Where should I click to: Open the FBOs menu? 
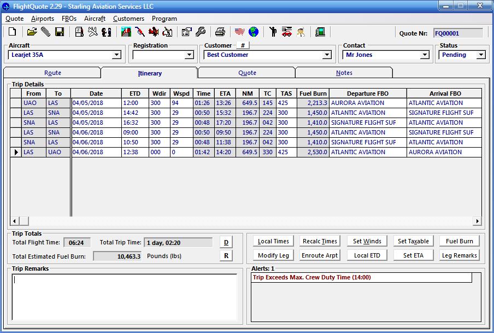pos(69,19)
